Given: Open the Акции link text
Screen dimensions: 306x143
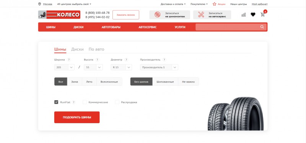Looking at the screenshot, I should [221, 4].
